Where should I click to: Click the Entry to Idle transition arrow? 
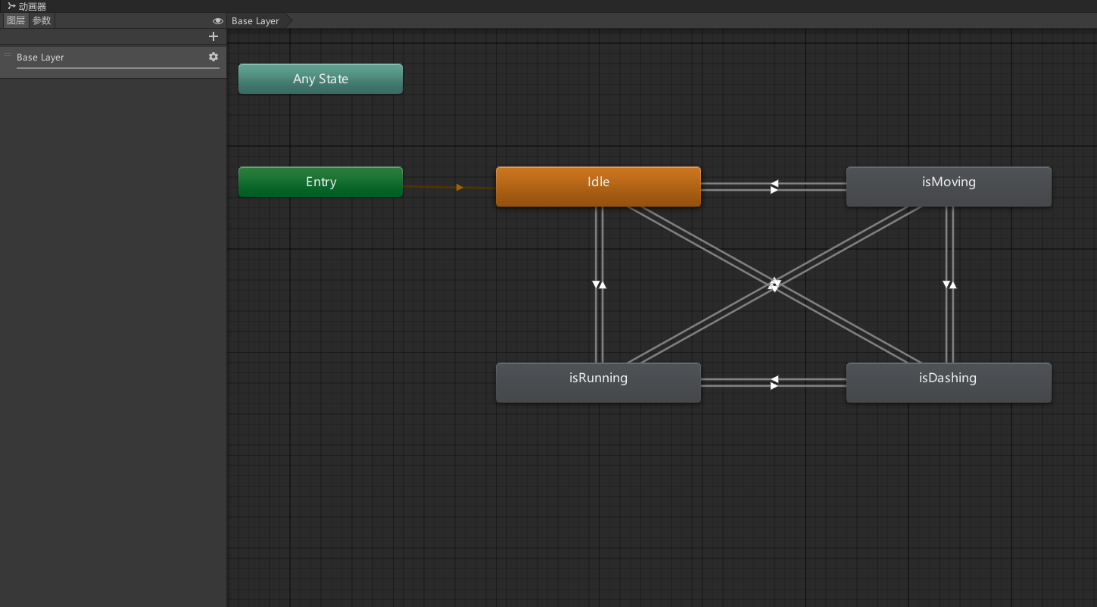459,187
